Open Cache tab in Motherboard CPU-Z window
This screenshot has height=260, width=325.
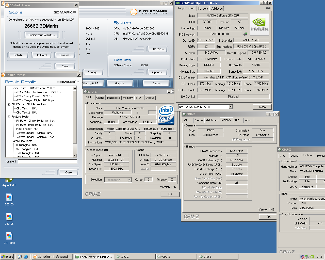pos(294,156)
